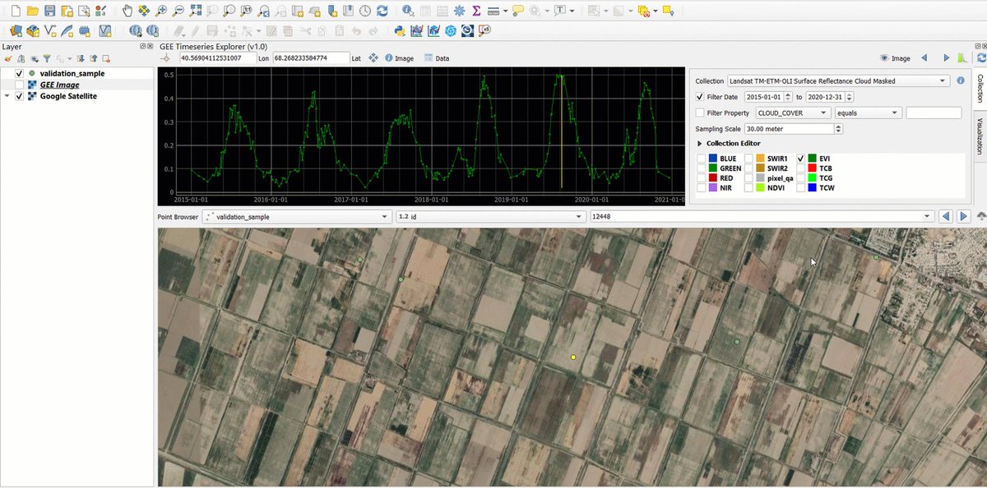Go to previous point in Point Browser
The image size is (987, 488).
(946, 216)
